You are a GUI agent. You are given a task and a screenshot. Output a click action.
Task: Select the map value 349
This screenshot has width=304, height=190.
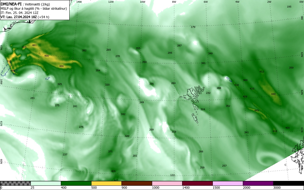[210, 53]
